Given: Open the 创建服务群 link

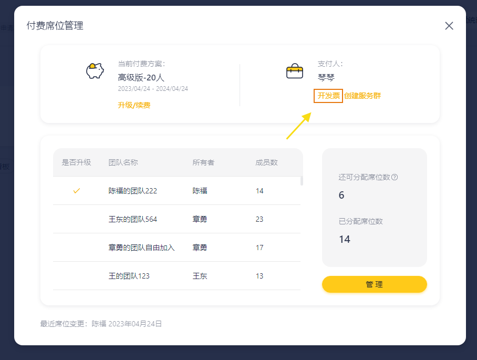Looking at the screenshot, I should (x=362, y=96).
